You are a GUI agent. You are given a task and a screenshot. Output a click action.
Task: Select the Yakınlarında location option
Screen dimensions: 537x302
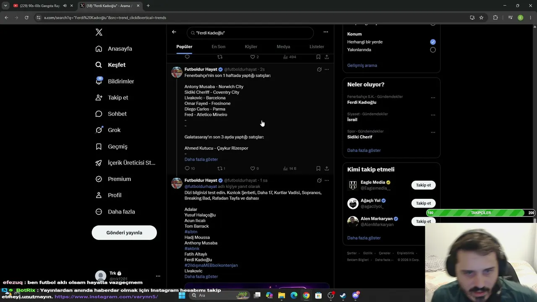pyautogui.click(x=433, y=50)
